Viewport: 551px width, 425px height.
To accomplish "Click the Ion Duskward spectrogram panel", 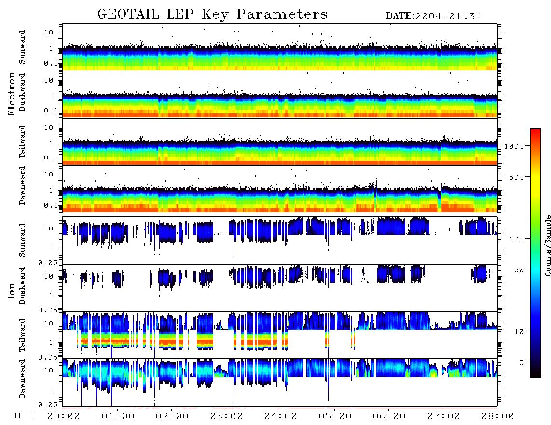I will [280, 288].
